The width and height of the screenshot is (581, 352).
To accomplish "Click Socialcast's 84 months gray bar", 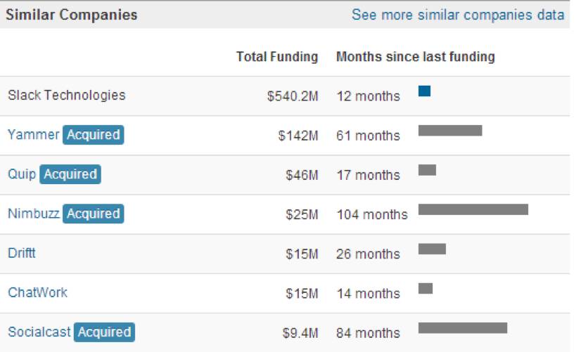I will [x=462, y=328].
